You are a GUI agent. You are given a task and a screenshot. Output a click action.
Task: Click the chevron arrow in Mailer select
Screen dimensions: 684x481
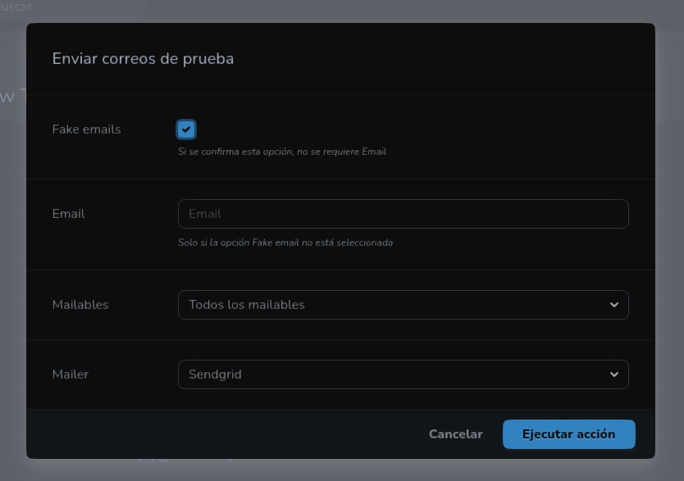coord(614,374)
